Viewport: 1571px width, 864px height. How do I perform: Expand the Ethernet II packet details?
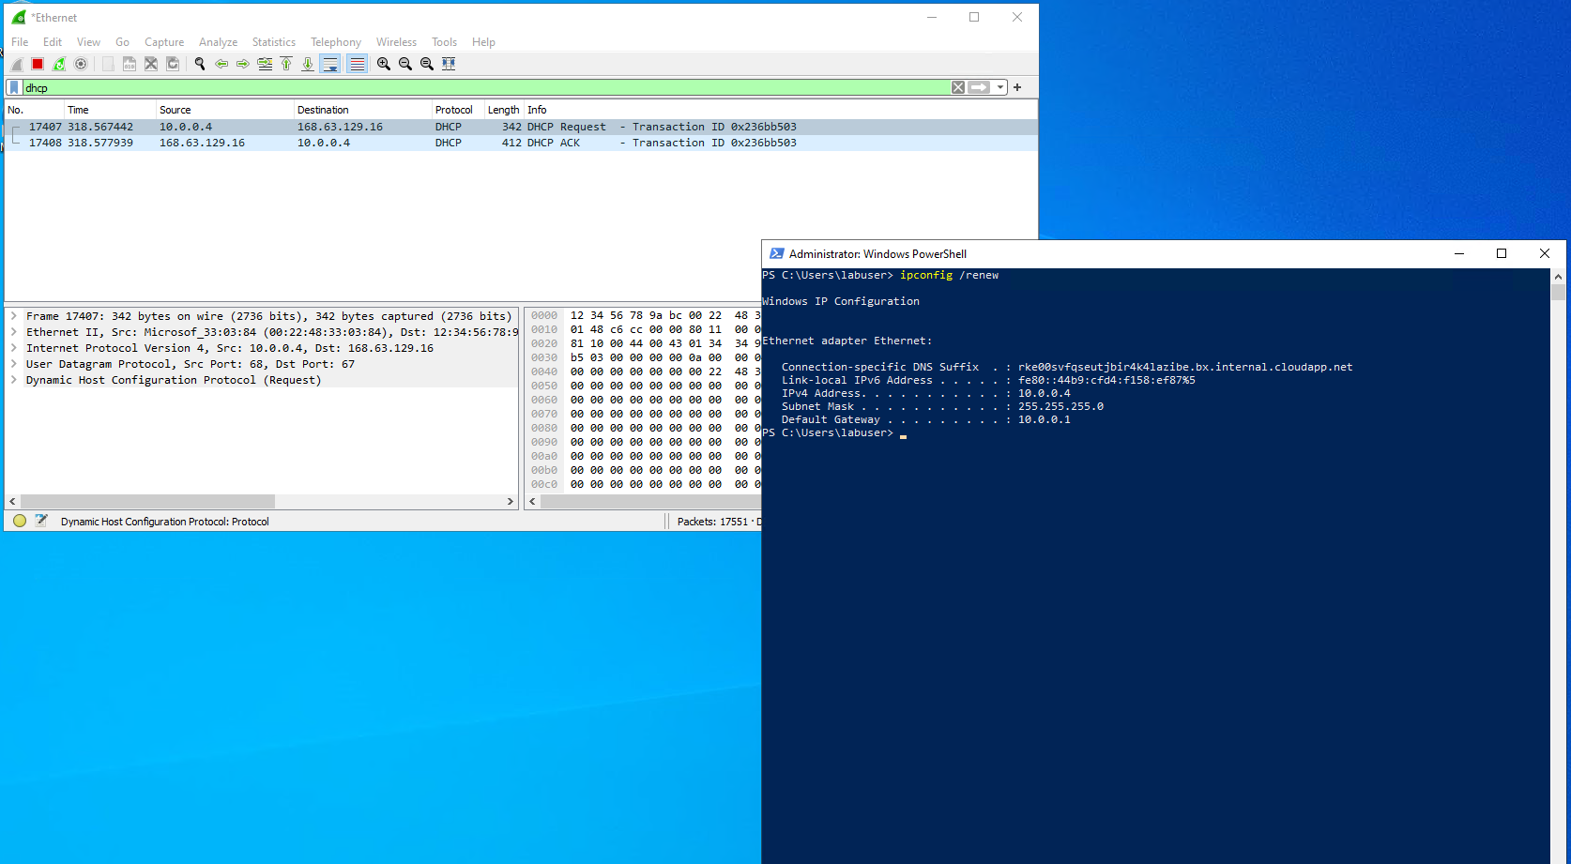tap(13, 331)
